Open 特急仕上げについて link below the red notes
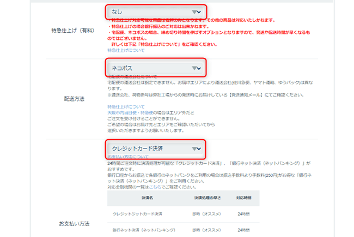 126,50
